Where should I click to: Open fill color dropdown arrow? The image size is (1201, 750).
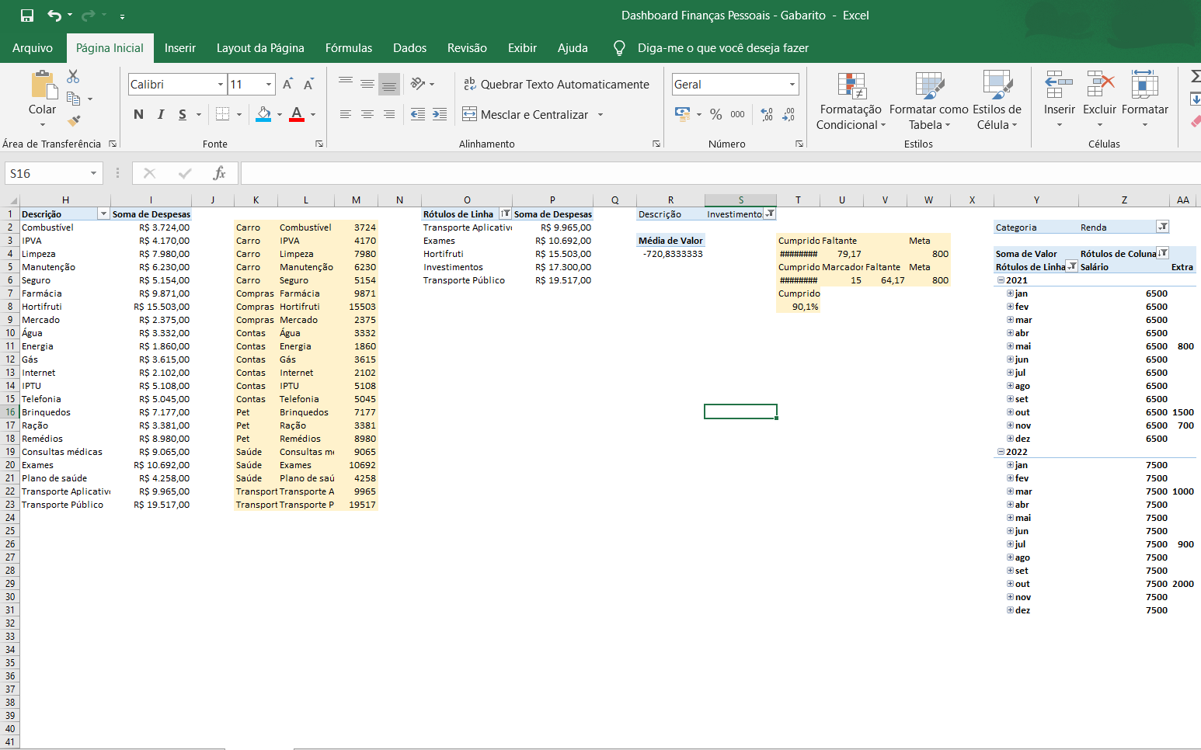point(280,115)
